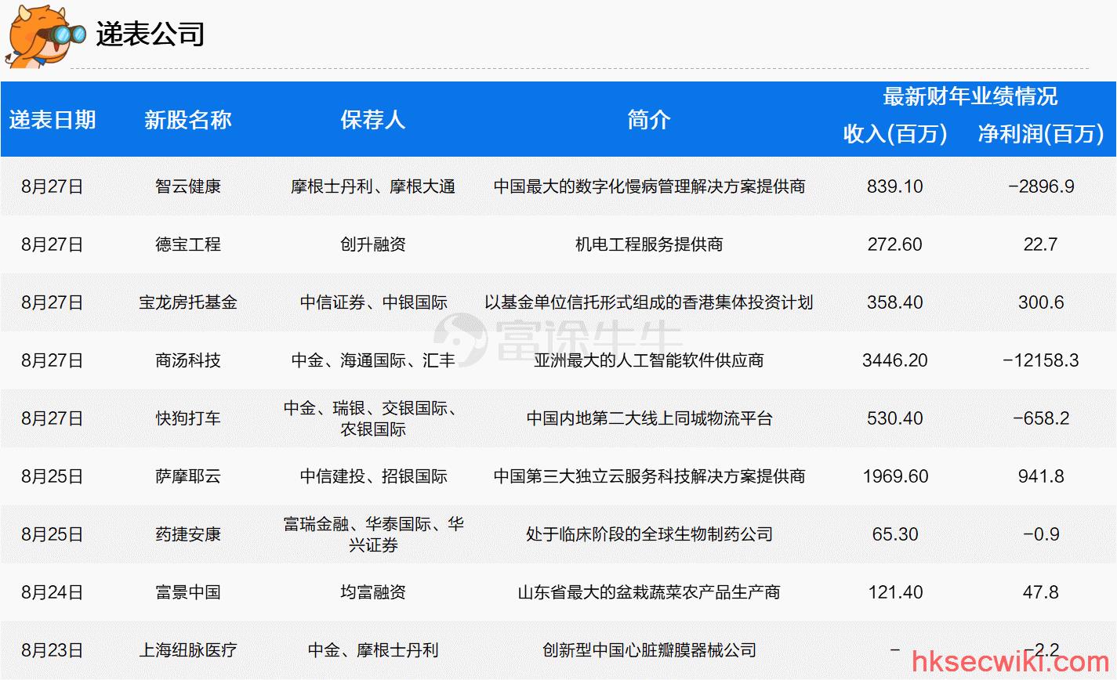
Task: Click sponsor cell starting with 富瑞金融
Action: pos(373,534)
